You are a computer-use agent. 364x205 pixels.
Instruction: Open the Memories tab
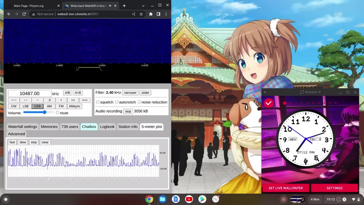[x=49, y=127]
